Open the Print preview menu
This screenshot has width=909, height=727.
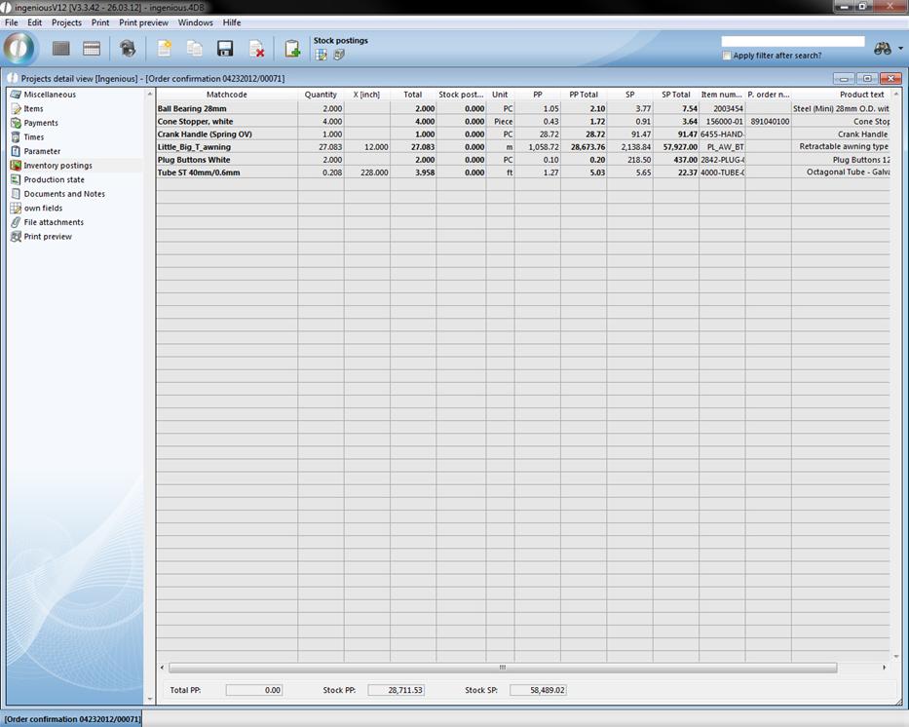click(143, 22)
